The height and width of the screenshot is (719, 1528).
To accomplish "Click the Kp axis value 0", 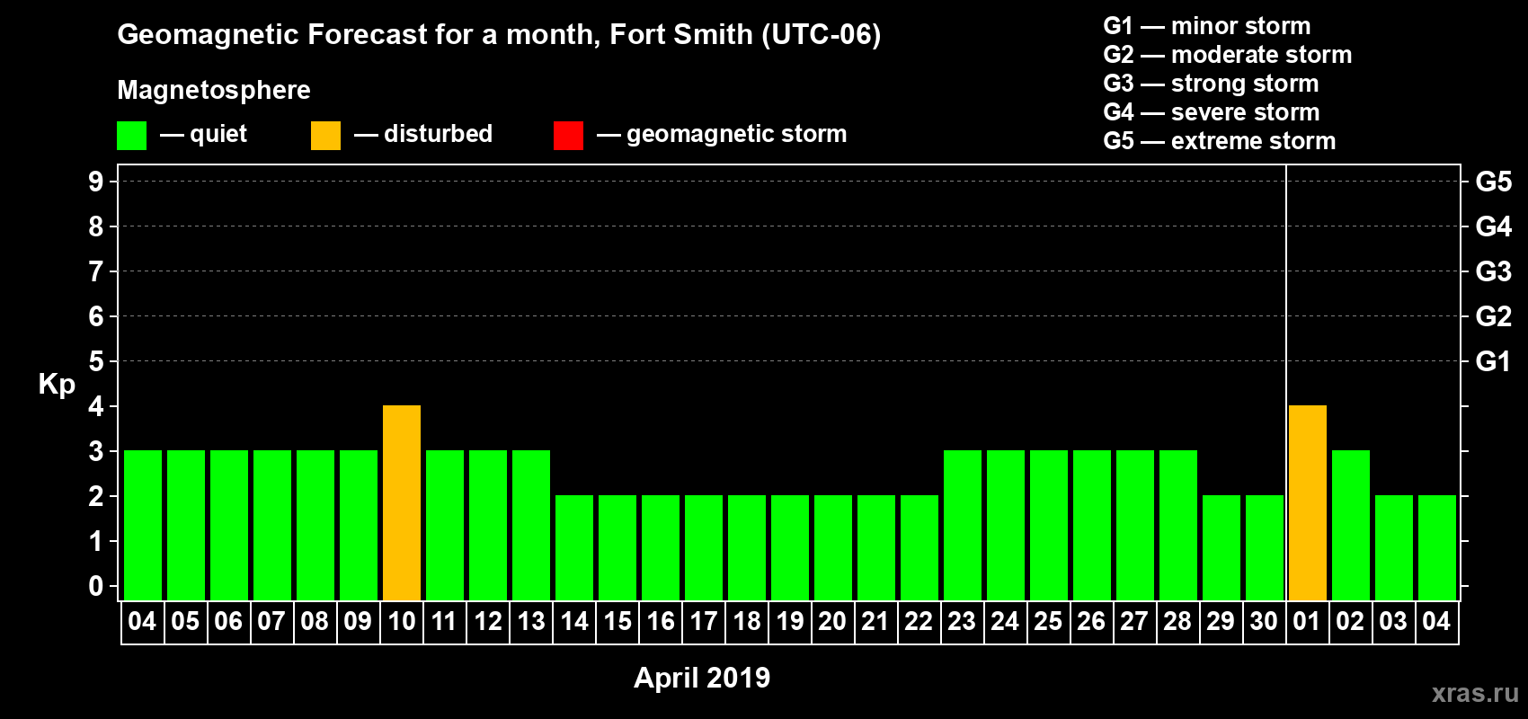I will [x=96, y=586].
